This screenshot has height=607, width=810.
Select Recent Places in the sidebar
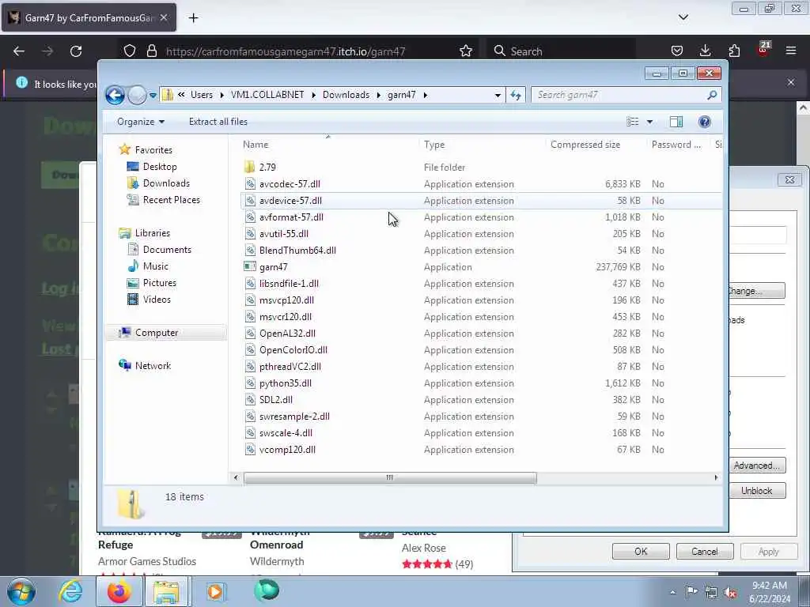(x=171, y=200)
